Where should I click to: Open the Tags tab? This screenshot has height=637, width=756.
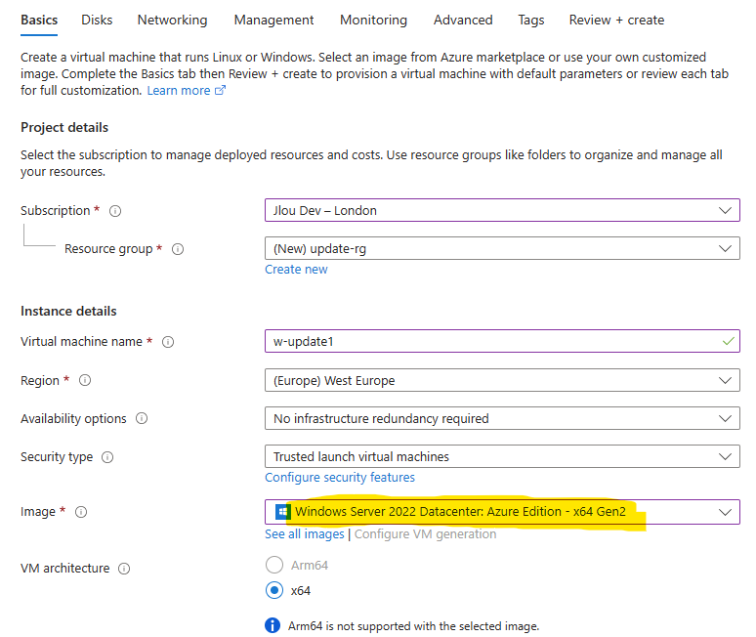pyautogui.click(x=530, y=21)
